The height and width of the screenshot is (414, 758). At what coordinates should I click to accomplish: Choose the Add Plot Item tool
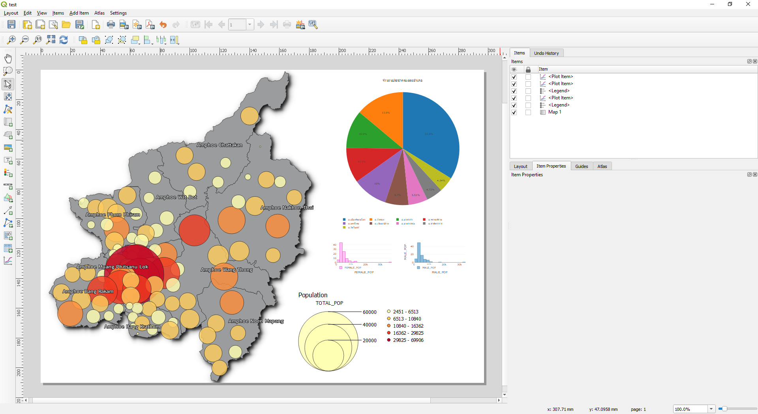[8, 261]
